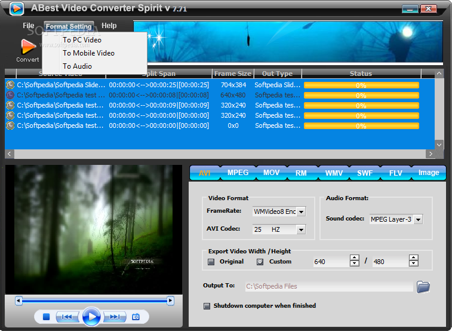The image size is (452, 331).
Task: Increase the export width value
Action: (354, 258)
